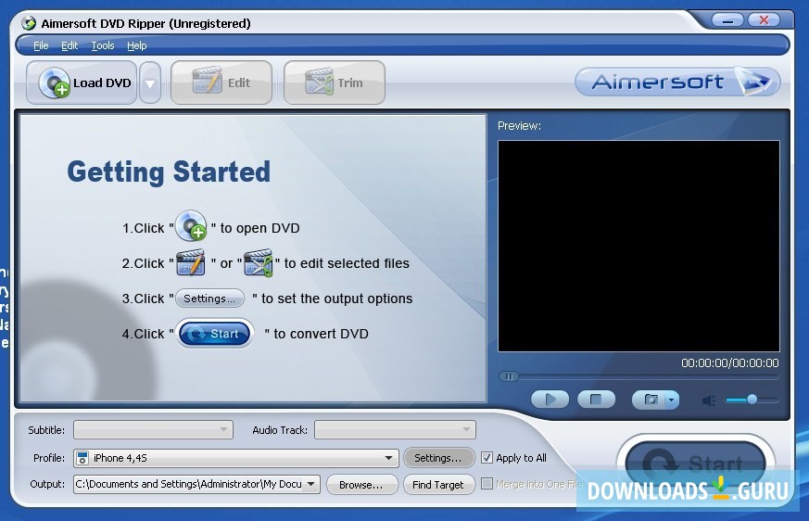This screenshot has height=521, width=809.
Task: Expand the Load DVD dropdown arrow
Action: point(150,83)
